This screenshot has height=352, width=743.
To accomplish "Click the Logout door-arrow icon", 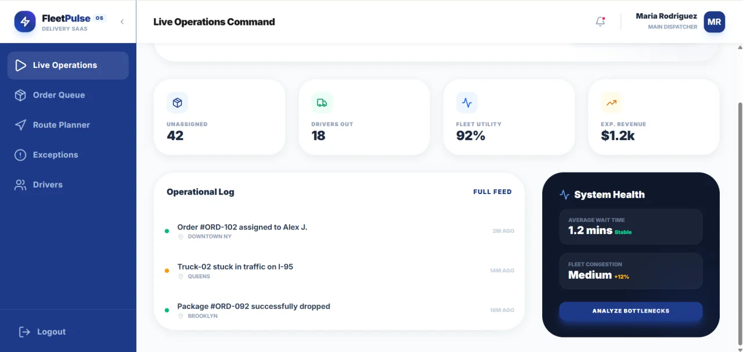I will (24, 332).
